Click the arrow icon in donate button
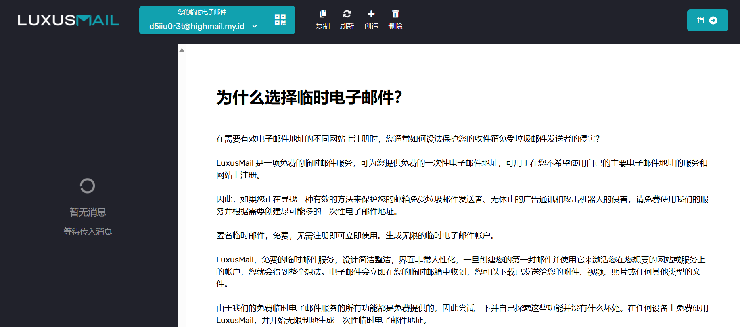Viewport: 740px width, 327px height. (713, 20)
